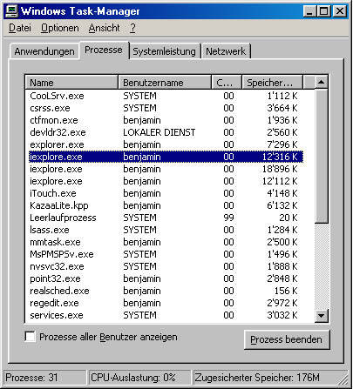Screen dimensions: 353x389
Task: Enable 'Prozesse aller Benutzer anzeigen' checkbox
Action: pos(31,337)
